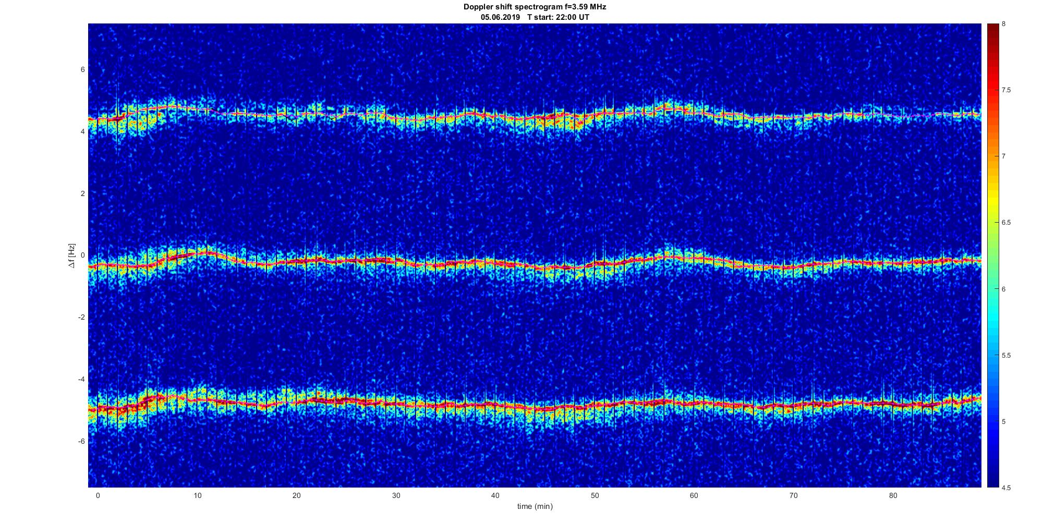Screen dimensions: 1043x523
Task: Click the x-axis tick label '70'
Action: click(794, 495)
